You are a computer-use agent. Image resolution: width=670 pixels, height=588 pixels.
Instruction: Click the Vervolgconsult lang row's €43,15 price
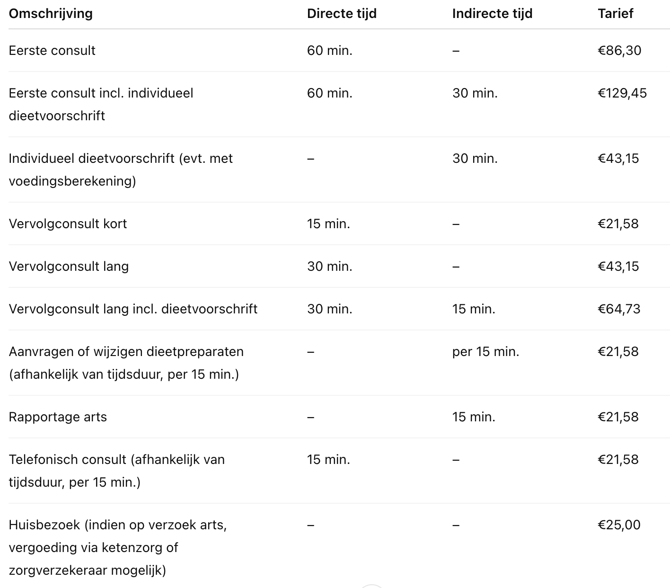pyautogui.click(x=618, y=266)
